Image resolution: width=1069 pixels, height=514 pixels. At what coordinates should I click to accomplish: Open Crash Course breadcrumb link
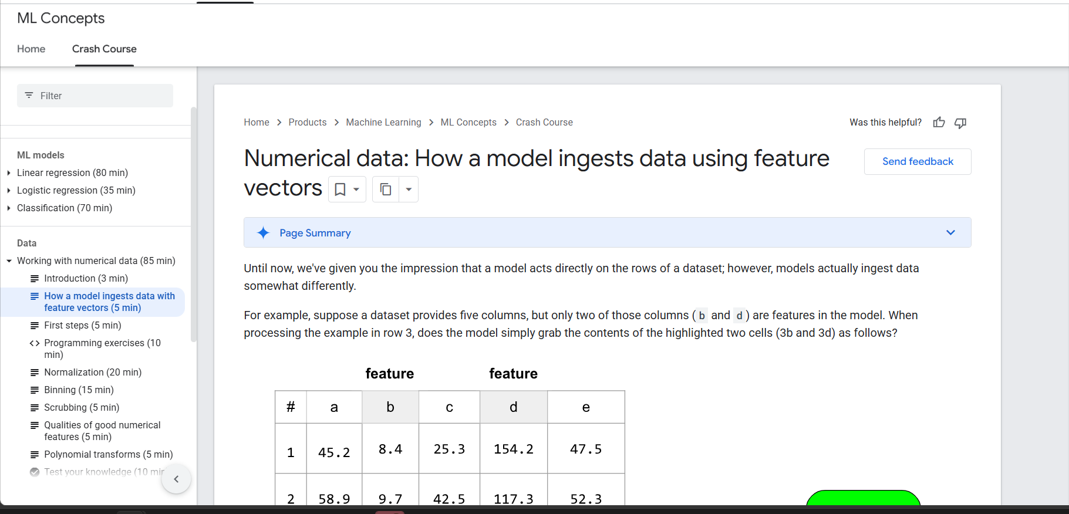click(544, 122)
